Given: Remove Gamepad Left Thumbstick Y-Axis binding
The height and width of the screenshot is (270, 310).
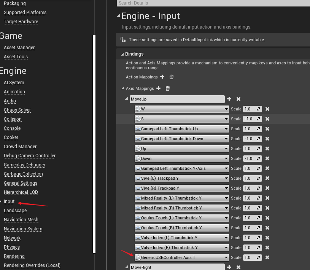Looking at the screenshot, I should pyautogui.click(x=267, y=168).
